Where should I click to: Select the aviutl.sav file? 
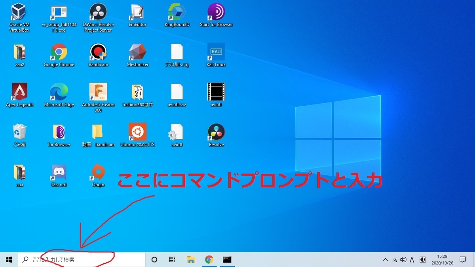[x=177, y=96]
